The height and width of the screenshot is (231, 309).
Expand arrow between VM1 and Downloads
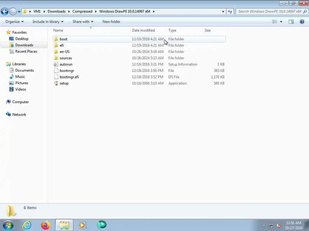(44, 11)
